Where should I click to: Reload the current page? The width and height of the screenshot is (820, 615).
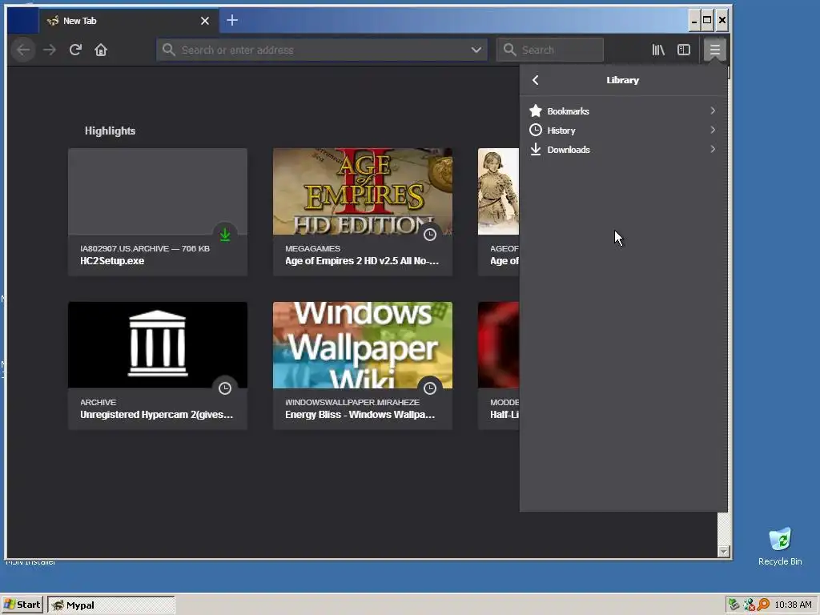pos(75,50)
